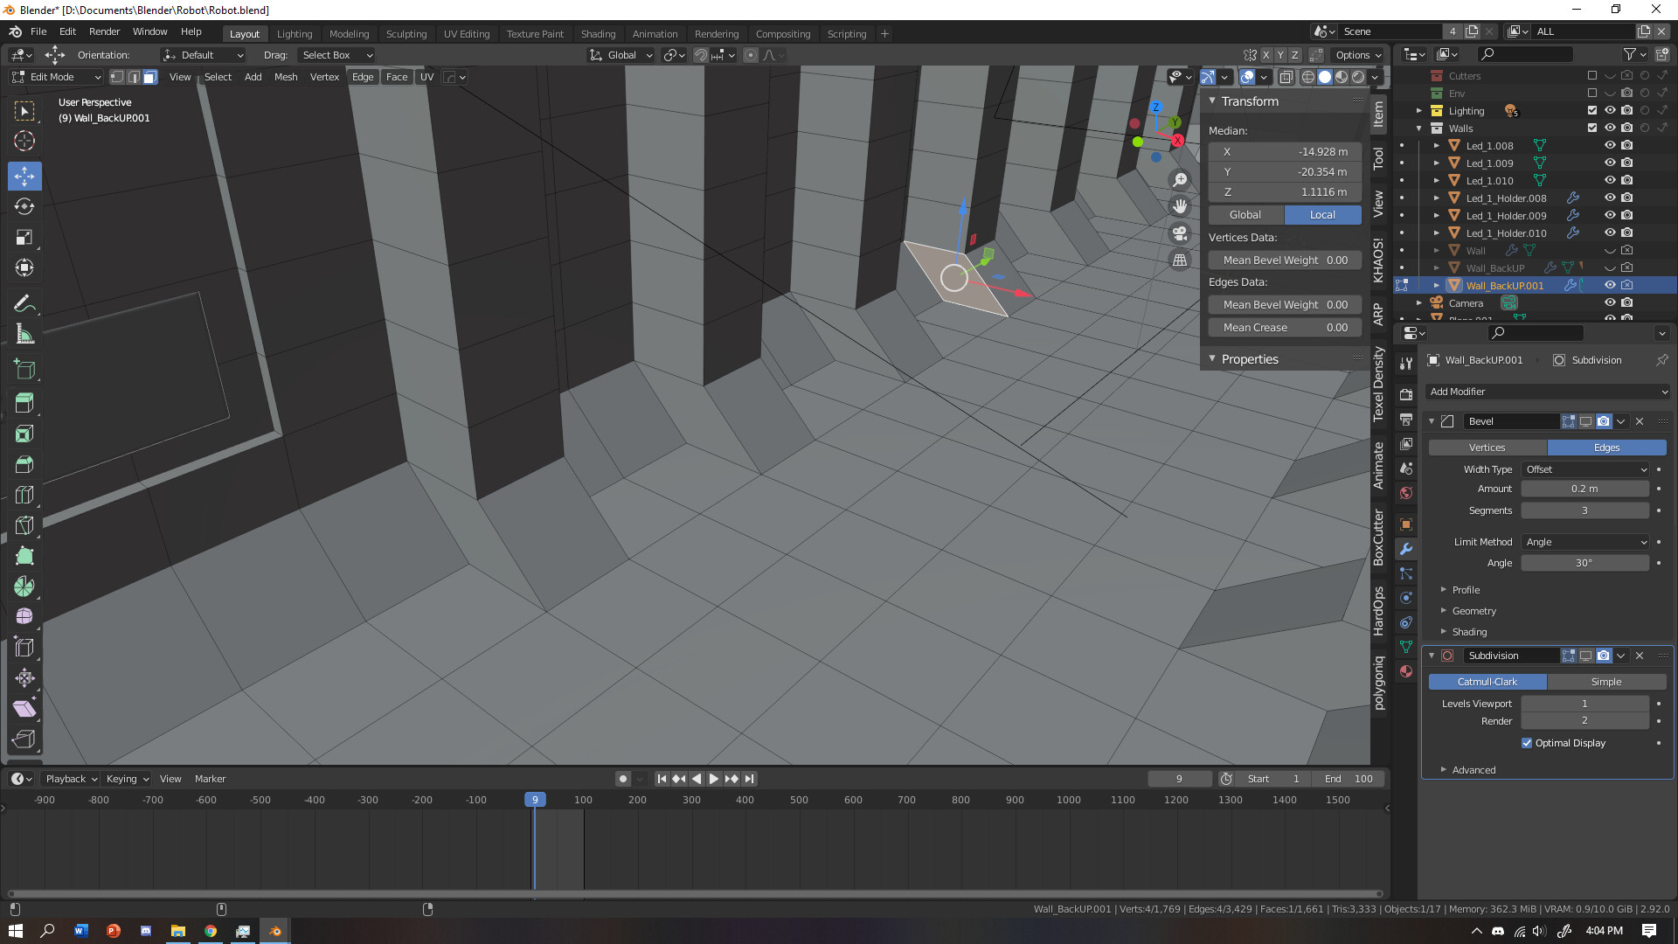This screenshot has height=944, width=1678.
Task: Hide Led_1.008 with eye icon
Action: click(1610, 146)
